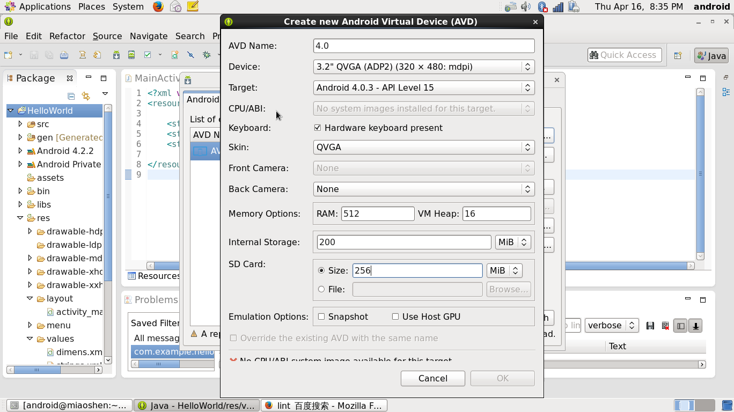Viewport: 734px width, 412px height.
Task: Open the notes editor launcher in top panel
Action: coord(193,6)
